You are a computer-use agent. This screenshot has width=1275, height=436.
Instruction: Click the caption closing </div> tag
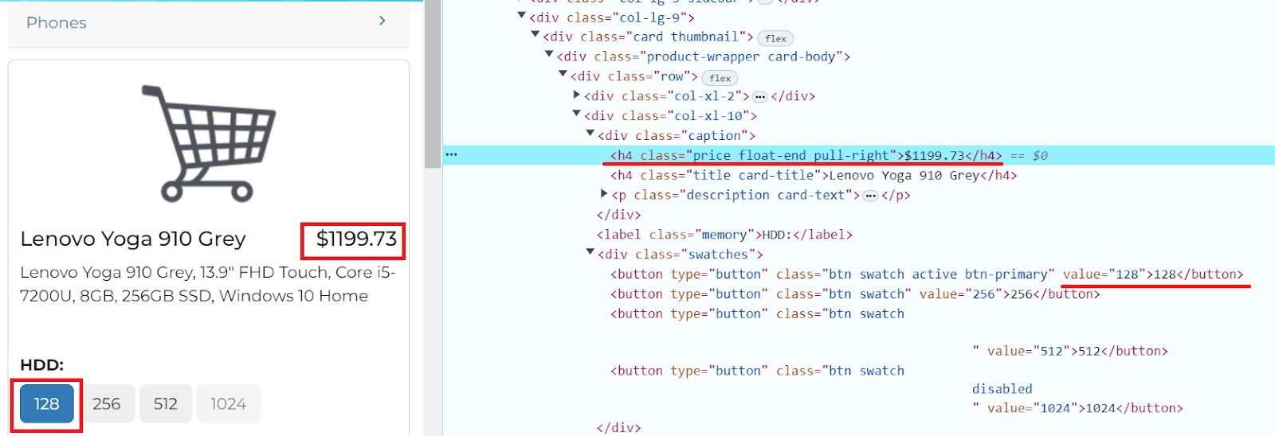619,215
